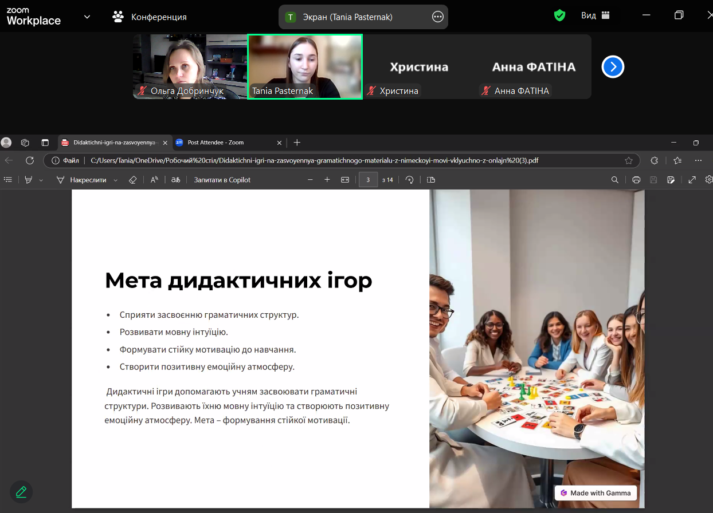Zoom out the PDF with minus

click(x=311, y=180)
